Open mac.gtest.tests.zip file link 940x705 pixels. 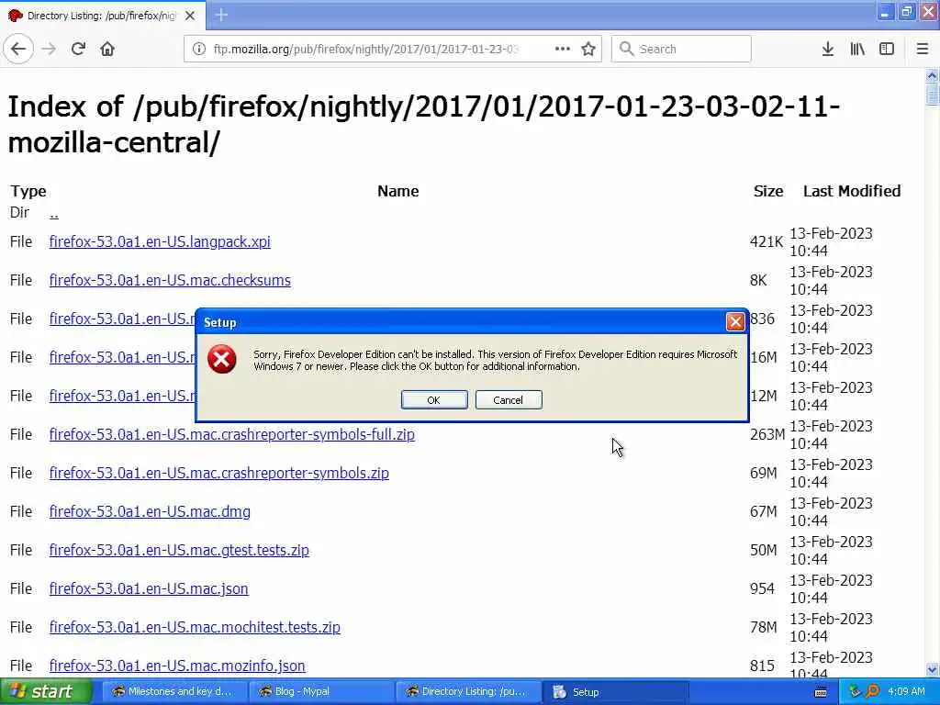point(179,550)
